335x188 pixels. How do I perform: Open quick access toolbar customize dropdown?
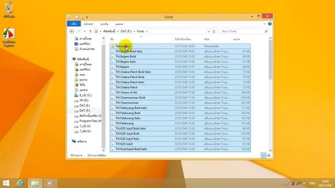click(x=87, y=17)
